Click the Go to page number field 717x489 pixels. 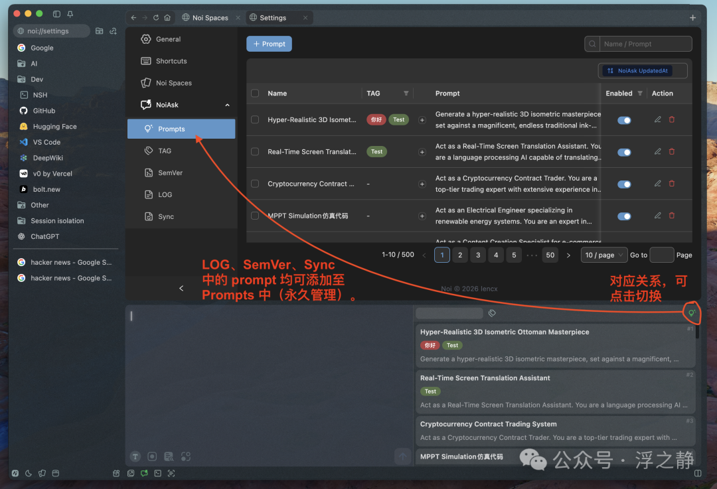[662, 255]
